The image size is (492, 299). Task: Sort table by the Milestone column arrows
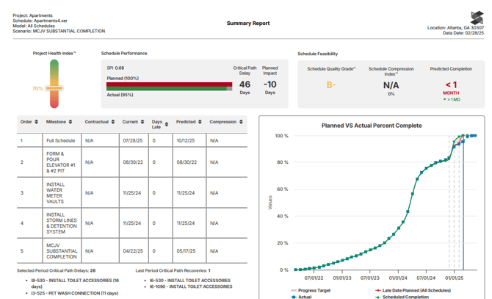tap(70, 122)
